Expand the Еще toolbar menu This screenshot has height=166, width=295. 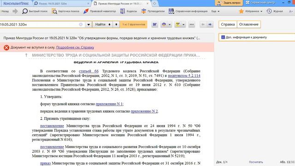[x=215, y=11]
